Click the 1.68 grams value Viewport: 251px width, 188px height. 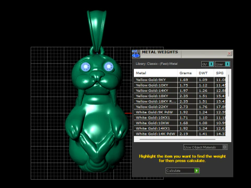[x=184, y=123]
